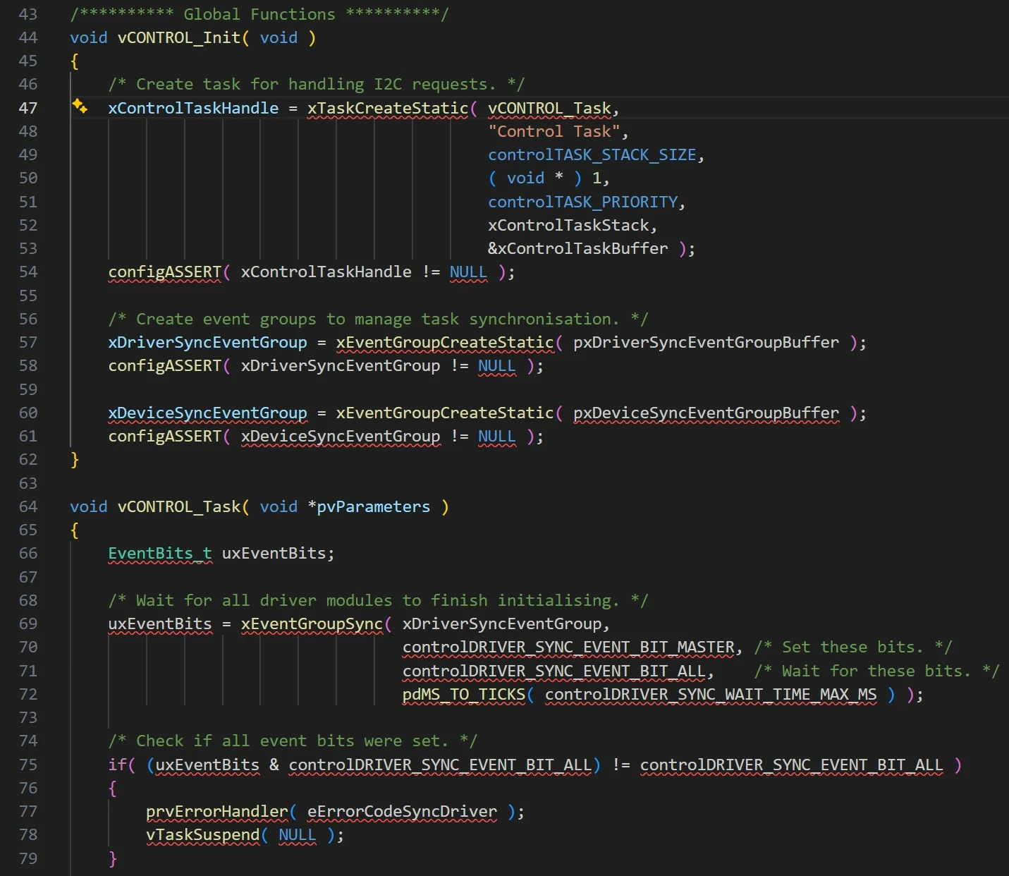The height and width of the screenshot is (876, 1009).
Task: Click controlTASK_STACK_SIZE on line 49
Action: coord(592,154)
